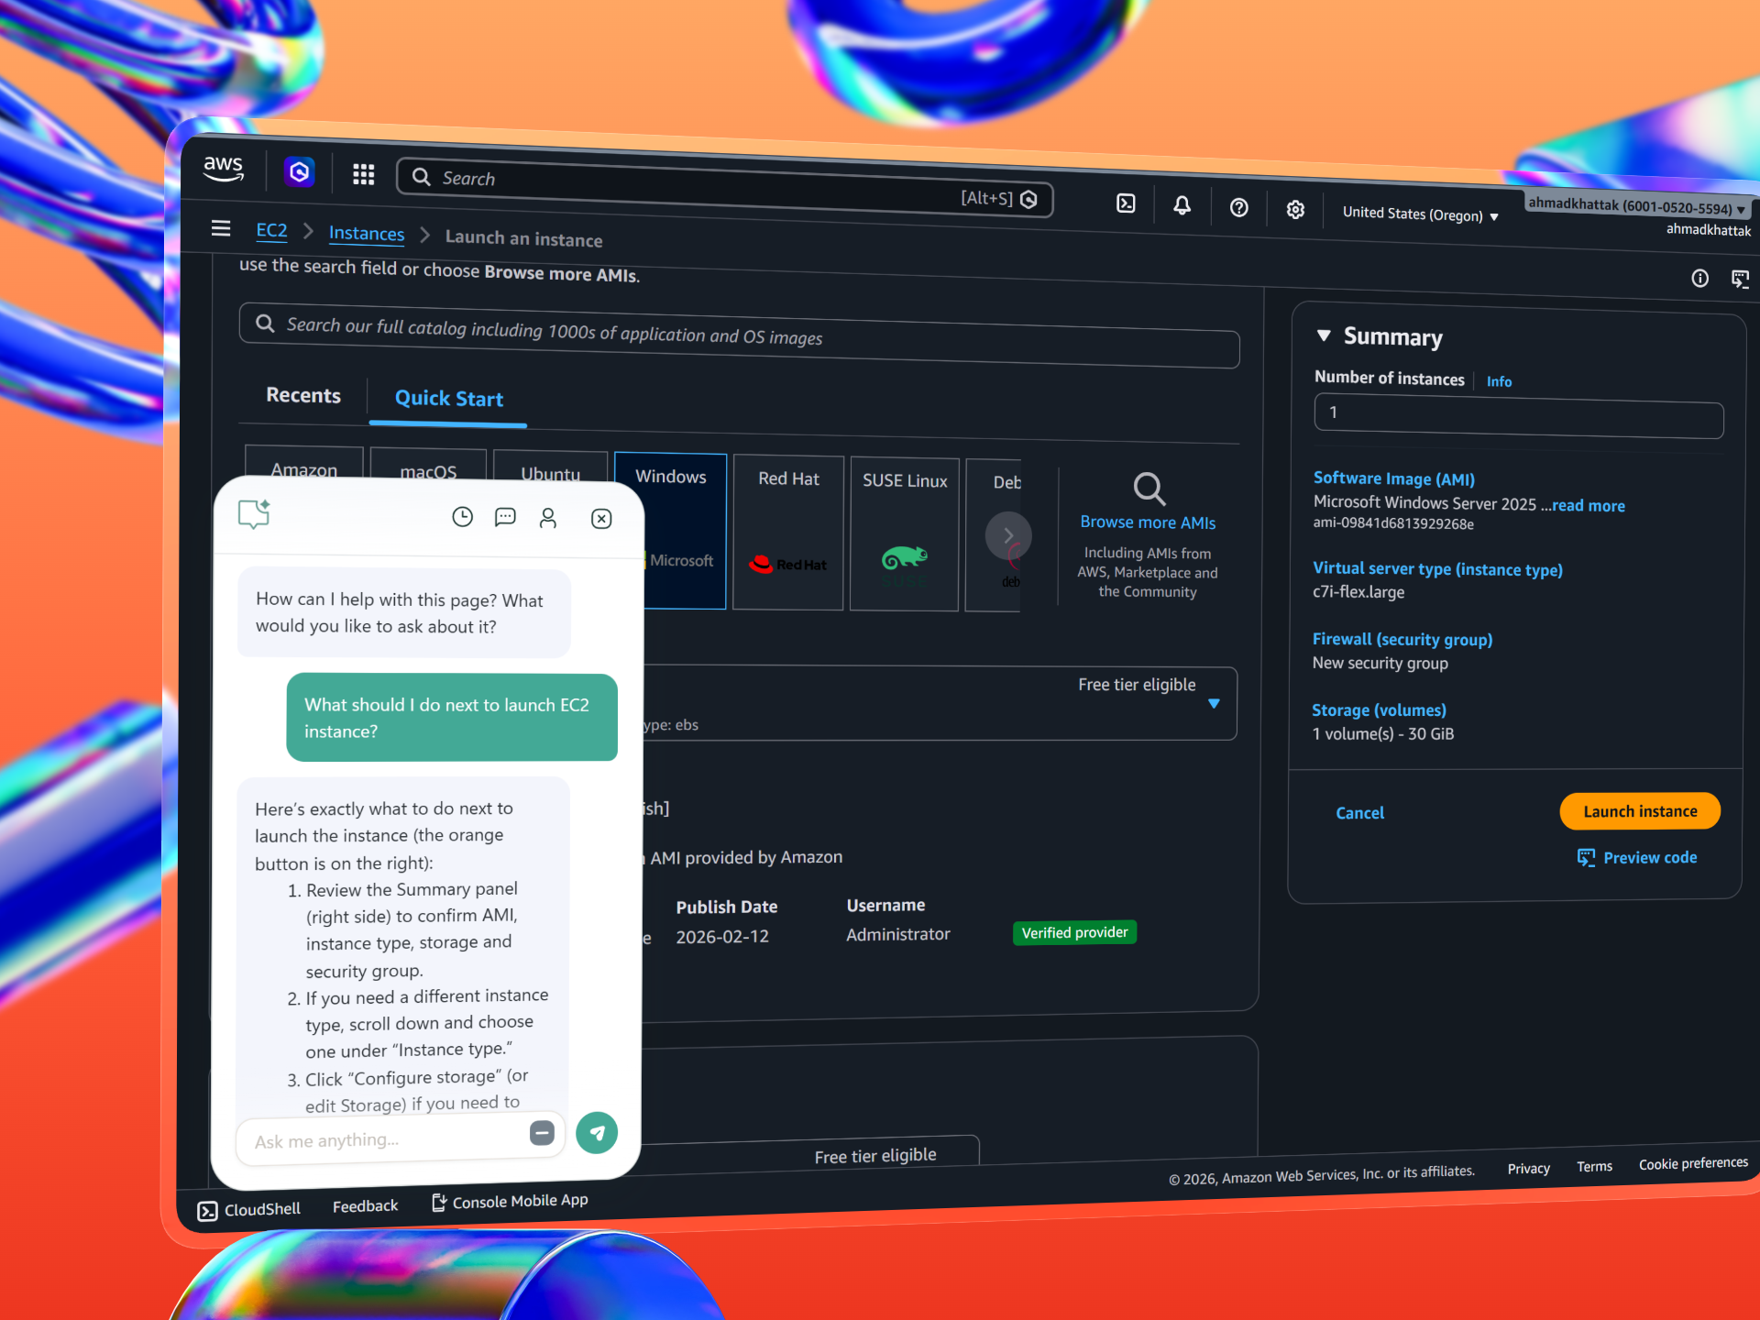Open Browse more AMIs

[x=1147, y=522]
